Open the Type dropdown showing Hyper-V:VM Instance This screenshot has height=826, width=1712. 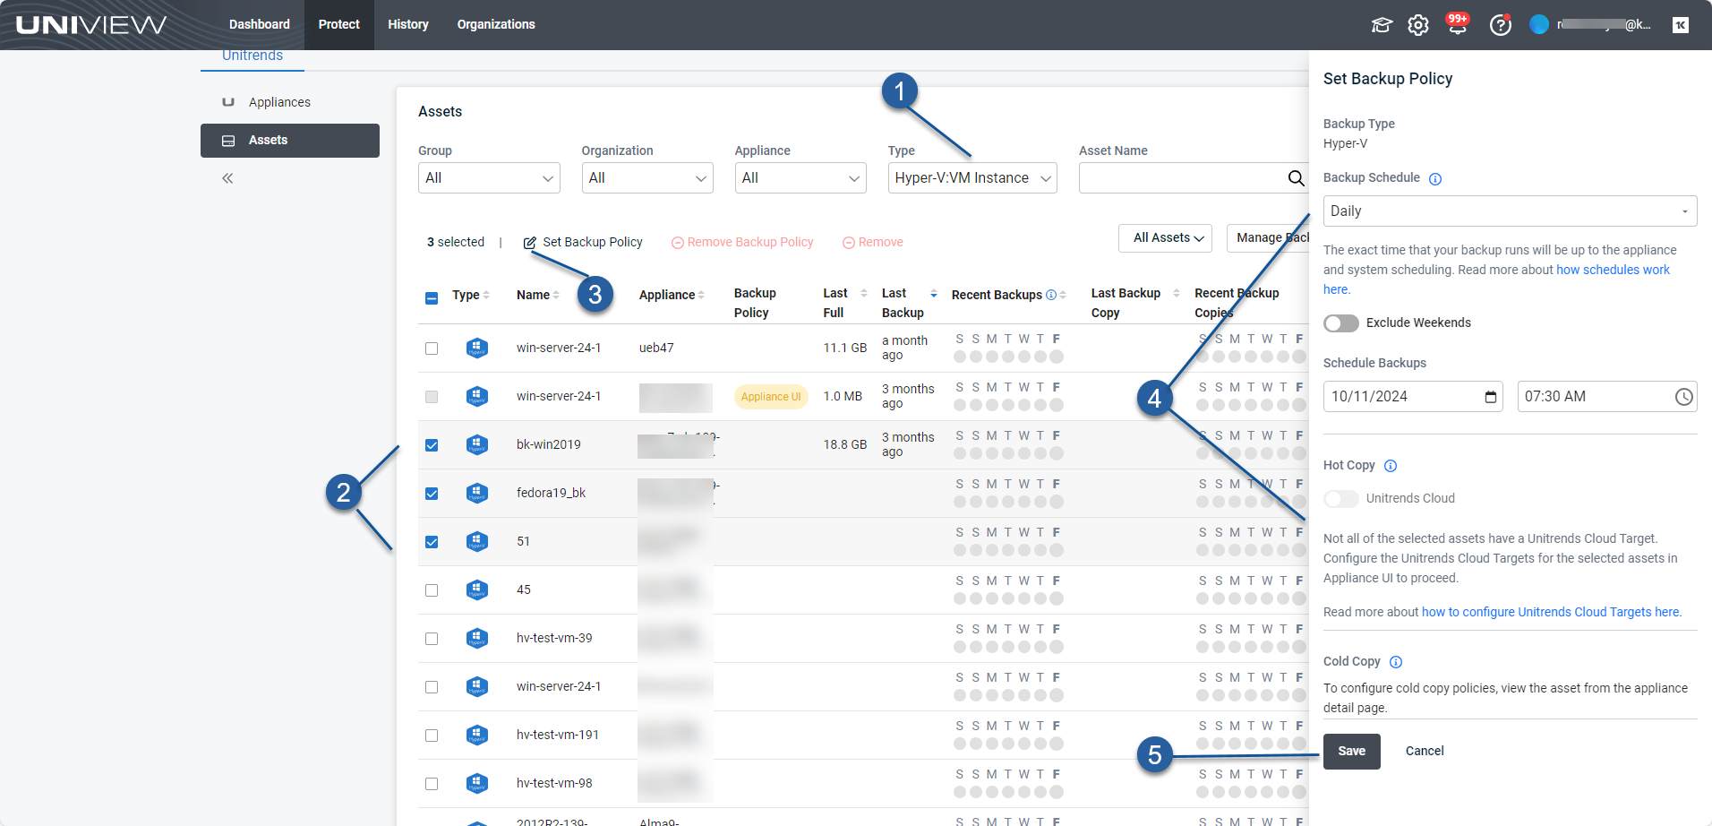972,177
